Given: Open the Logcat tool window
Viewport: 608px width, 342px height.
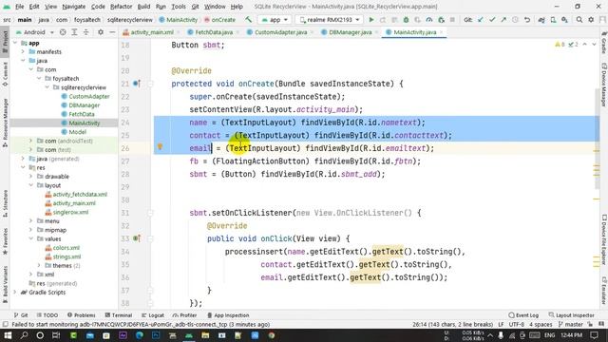Looking at the screenshot, I should [153, 315].
